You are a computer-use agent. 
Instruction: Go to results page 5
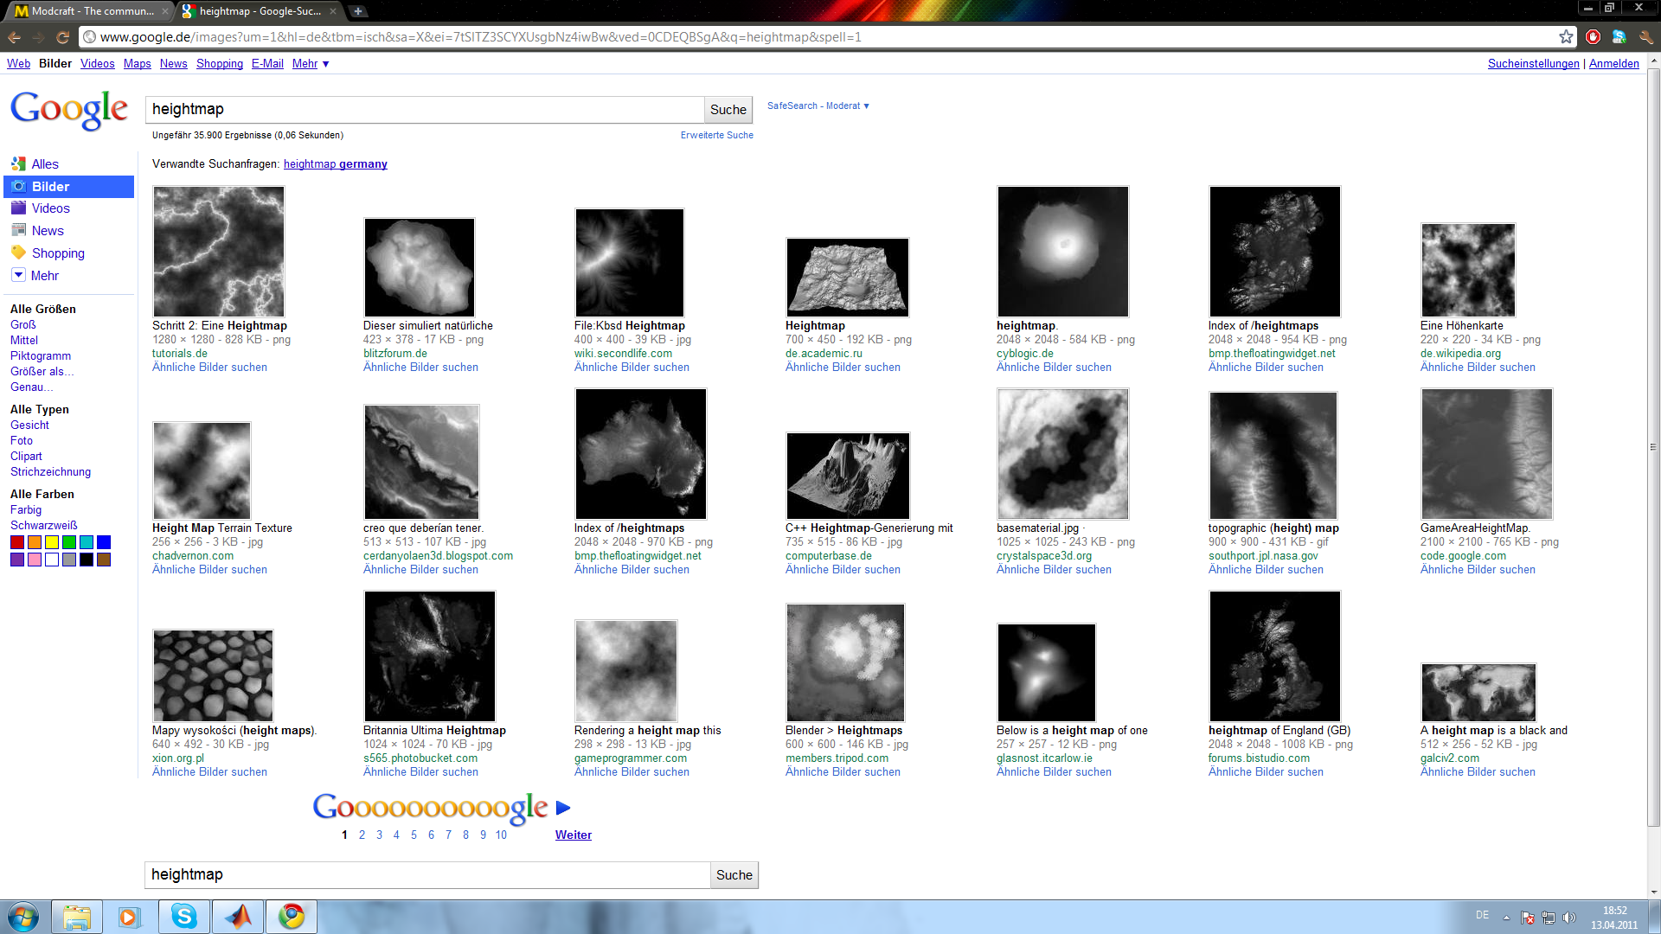tap(414, 835)
